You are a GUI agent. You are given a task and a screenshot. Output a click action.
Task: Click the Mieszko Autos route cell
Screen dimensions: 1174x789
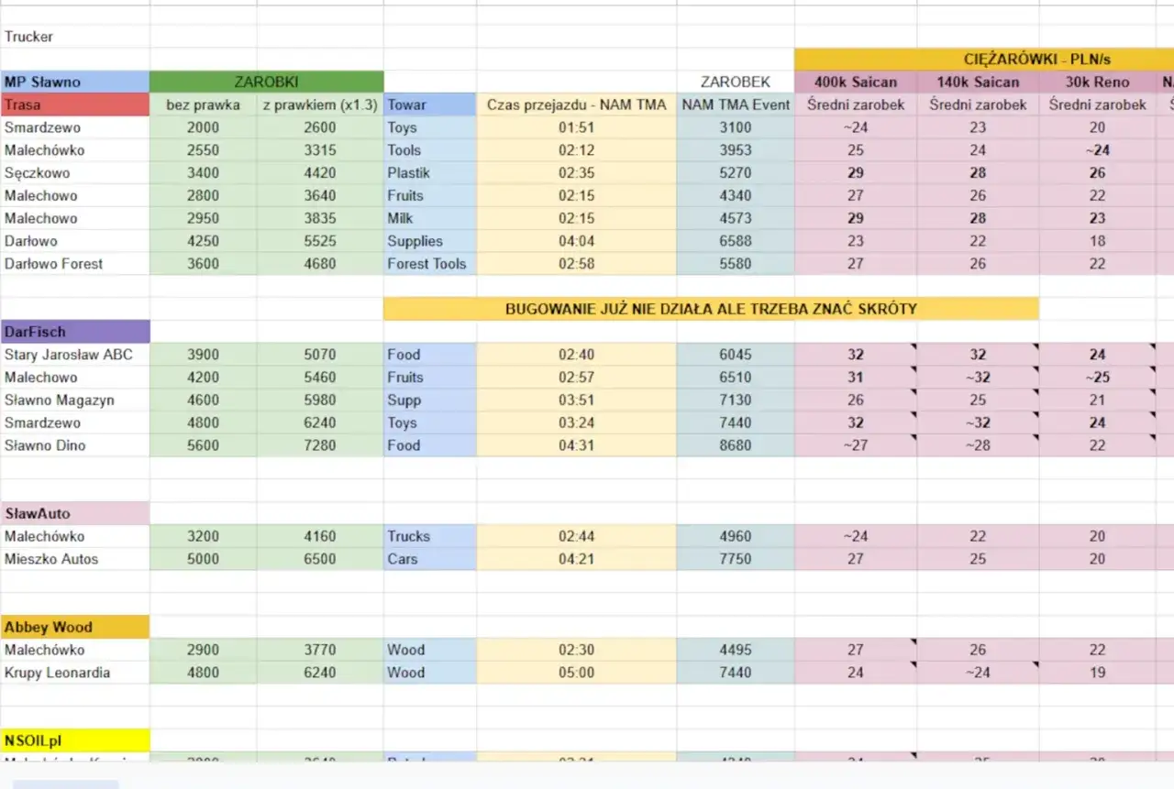click(75, 559)
